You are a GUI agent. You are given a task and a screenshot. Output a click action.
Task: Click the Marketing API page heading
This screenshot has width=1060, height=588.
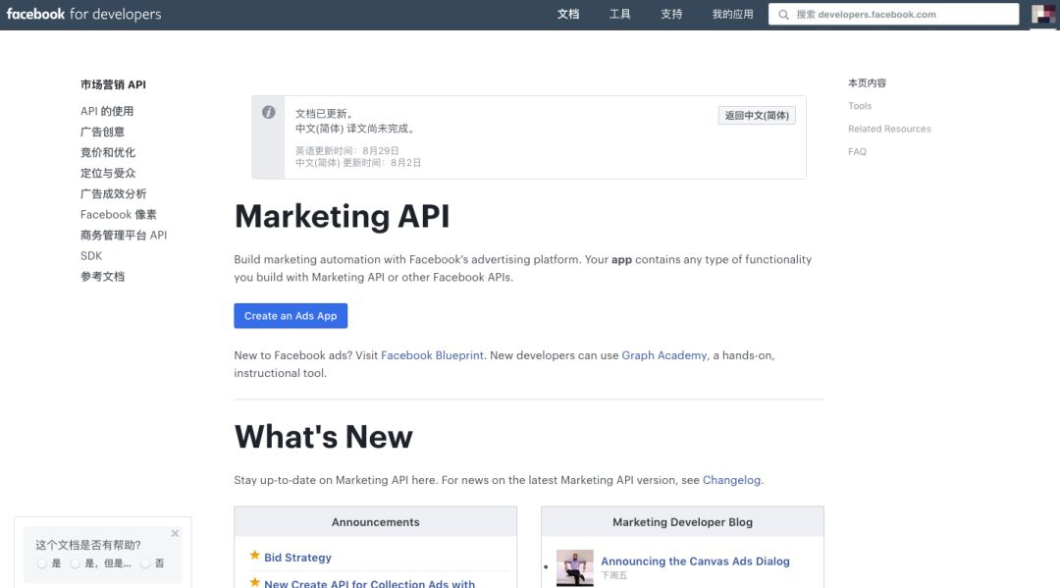tap(342, 216)
